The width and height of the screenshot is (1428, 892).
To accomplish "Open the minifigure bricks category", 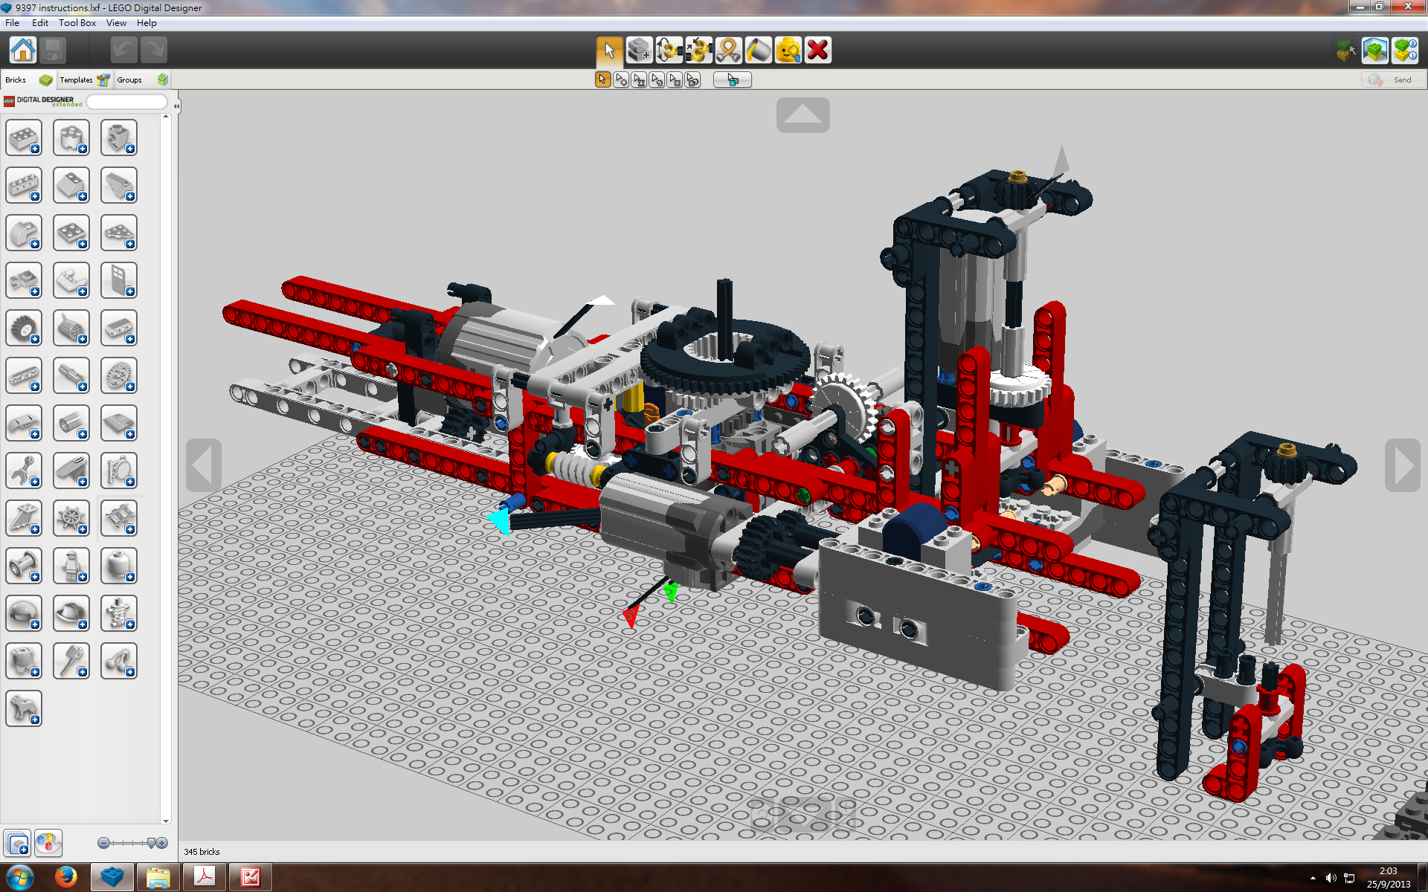I will click(x=71, y=566).
